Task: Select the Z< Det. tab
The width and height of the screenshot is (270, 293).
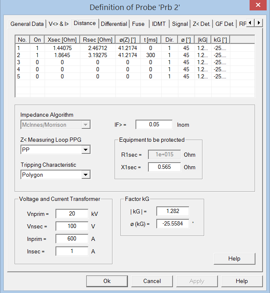Action: tap(202, 24)
